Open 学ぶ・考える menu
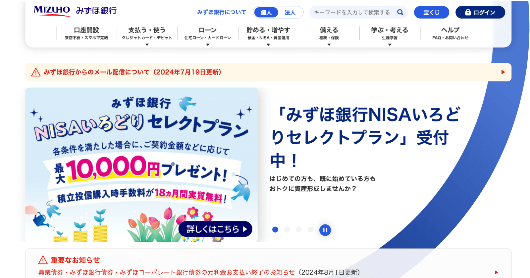The width and height of the screenshot is (530, 278). pos(390,33)
